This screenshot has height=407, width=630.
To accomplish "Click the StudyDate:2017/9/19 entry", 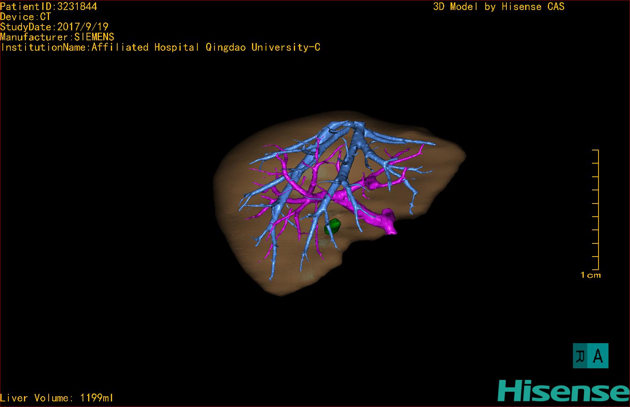I will (x=54, y=27).
